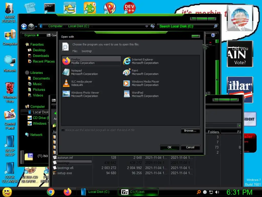Image resolution: width=262 pixels, height=197 pixels.
Task: Click Explorer's forward arrow button
Action: point(31,26)
